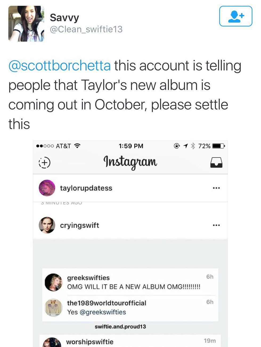261x347 pixels.
Task: Open the @scottborchetta mention link
Action: [59, 66]
